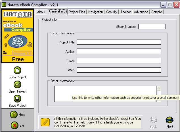The image size is (180, 132).
Task: Click the E-mail input field
Action: [x=119, y=60]
